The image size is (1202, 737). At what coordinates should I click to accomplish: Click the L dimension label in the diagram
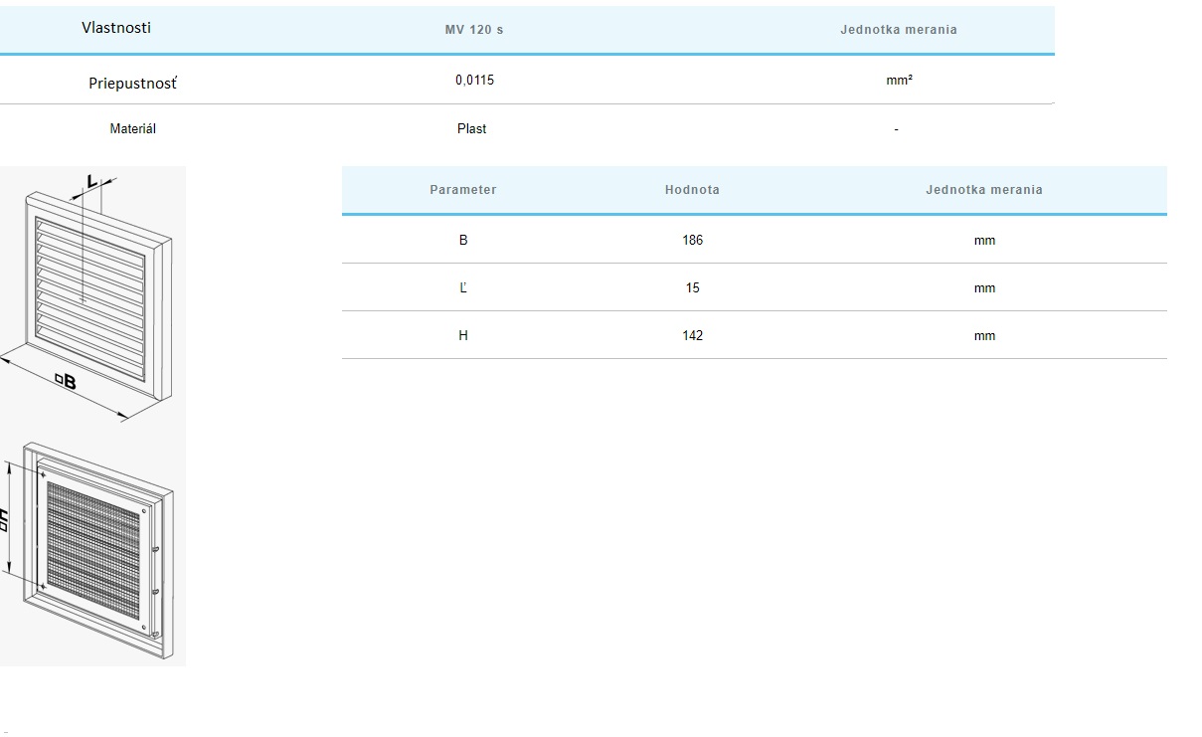[91, 182]
